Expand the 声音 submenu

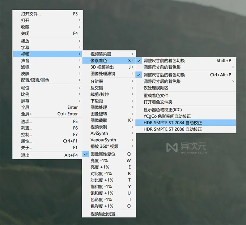[47, 61]
